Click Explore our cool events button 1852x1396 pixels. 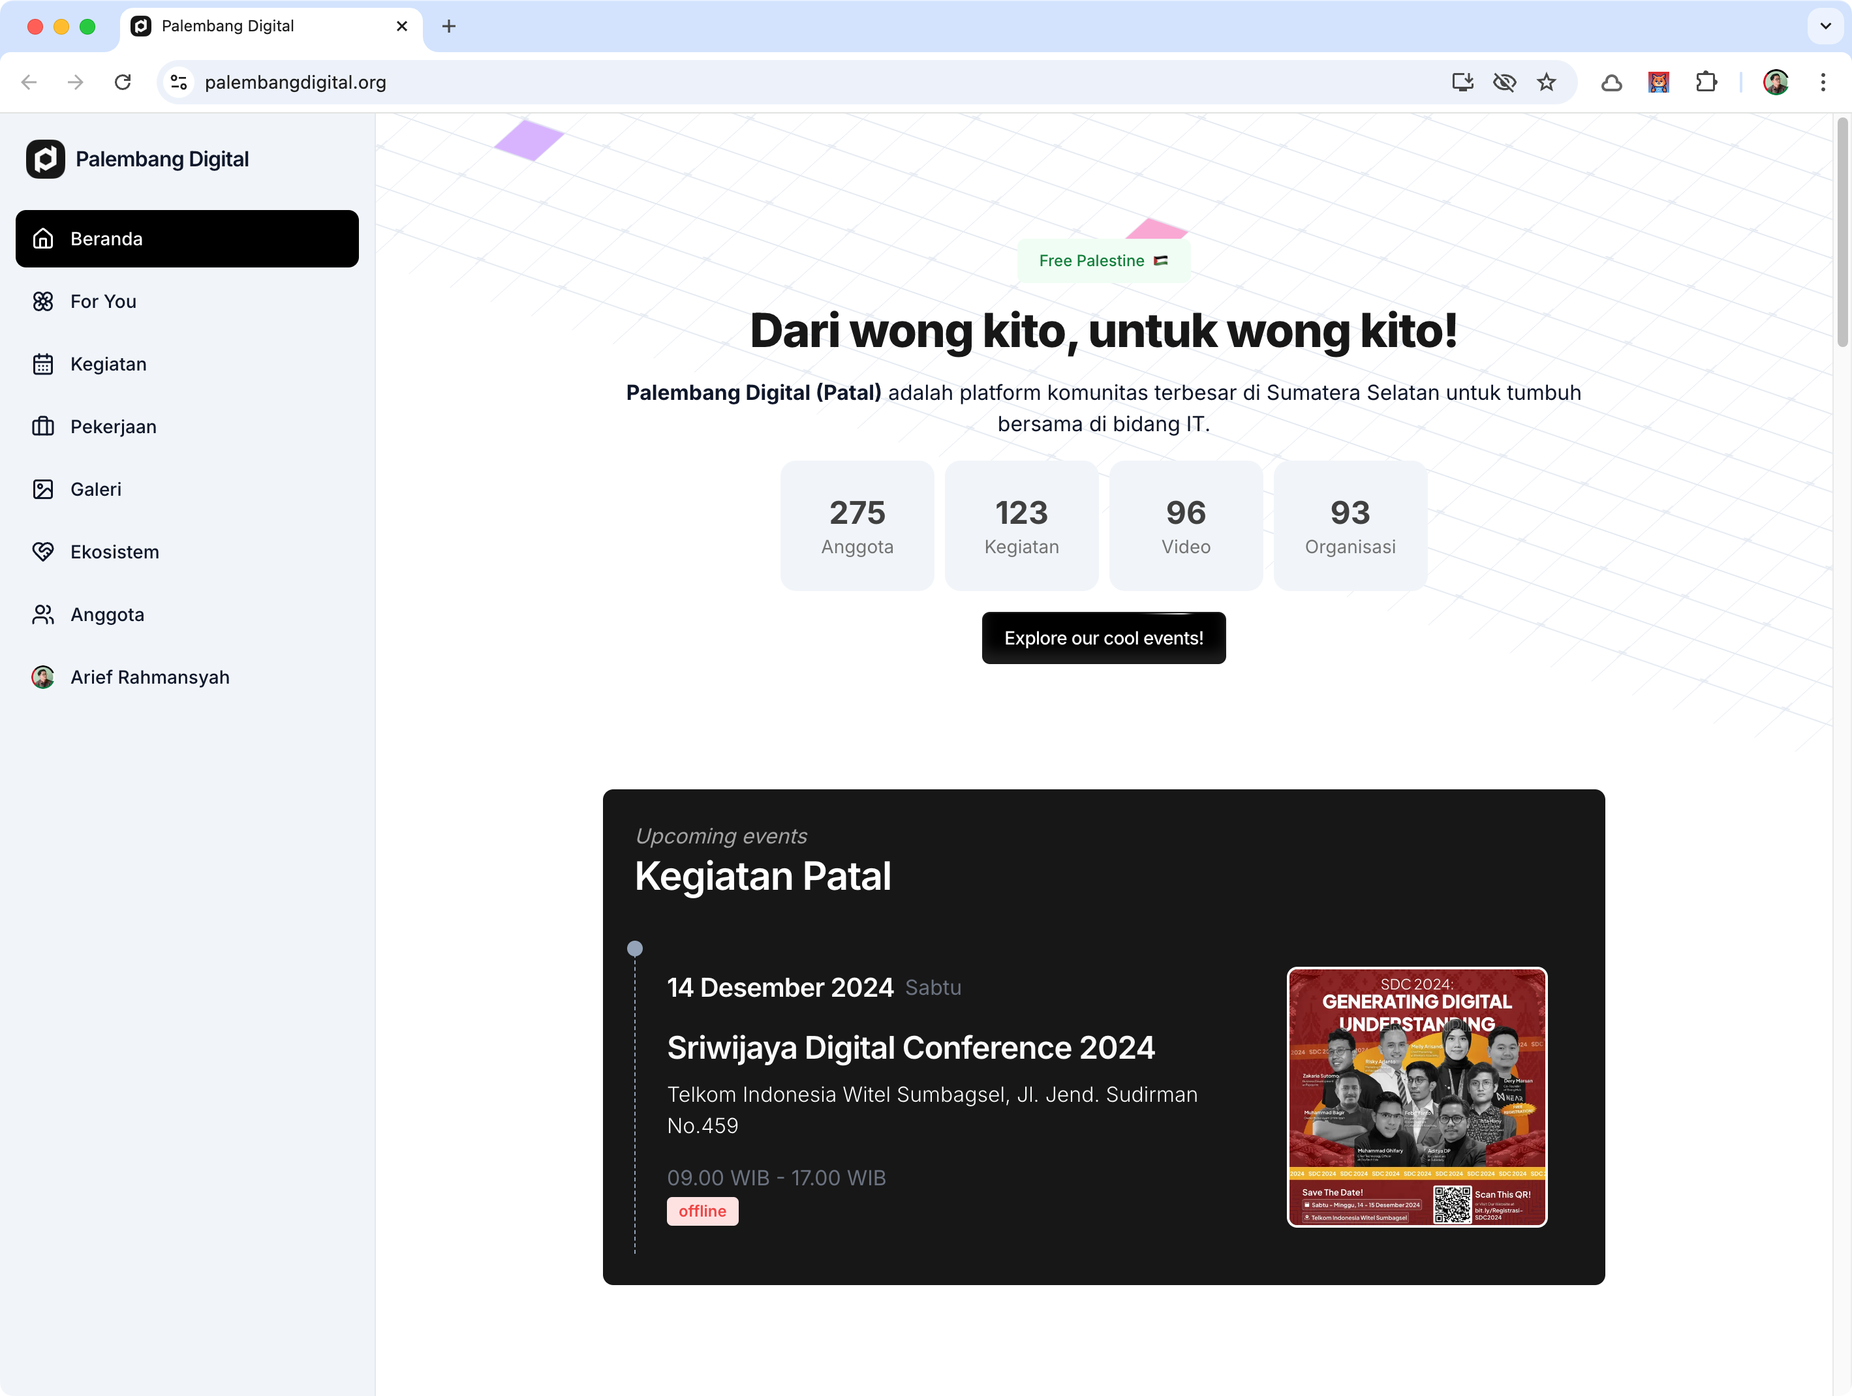1103,638
